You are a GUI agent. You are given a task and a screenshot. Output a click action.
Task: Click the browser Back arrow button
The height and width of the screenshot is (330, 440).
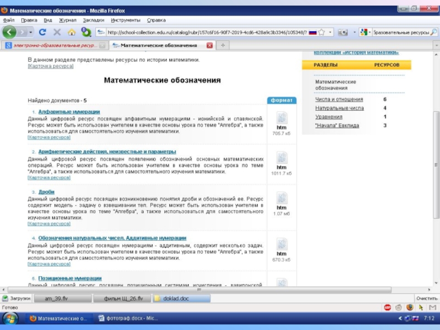click(10, 32)
